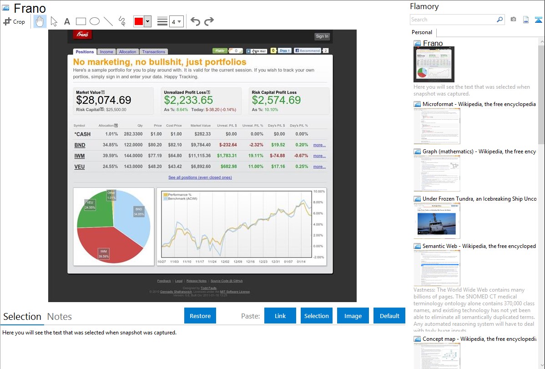The image size is (545, 369).
Task: Undo the last annotation
Action: [x=195, y=21]
